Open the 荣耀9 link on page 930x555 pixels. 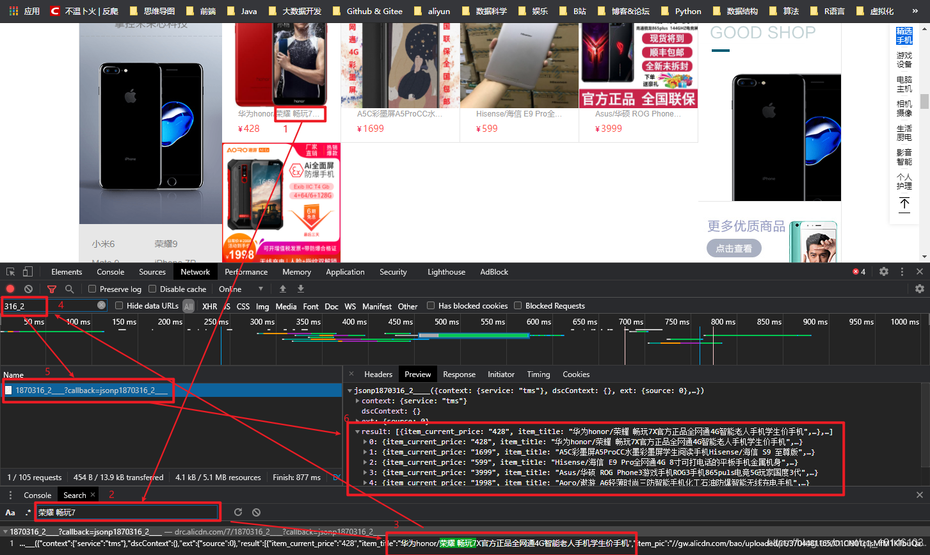(166, 244)
